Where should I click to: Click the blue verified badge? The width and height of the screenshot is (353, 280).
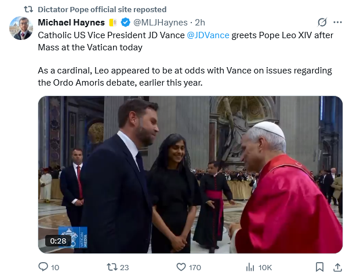125,23
